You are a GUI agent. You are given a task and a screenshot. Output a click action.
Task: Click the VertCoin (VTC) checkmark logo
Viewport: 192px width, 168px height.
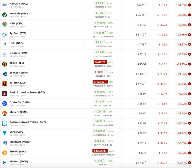coord(5,15)
